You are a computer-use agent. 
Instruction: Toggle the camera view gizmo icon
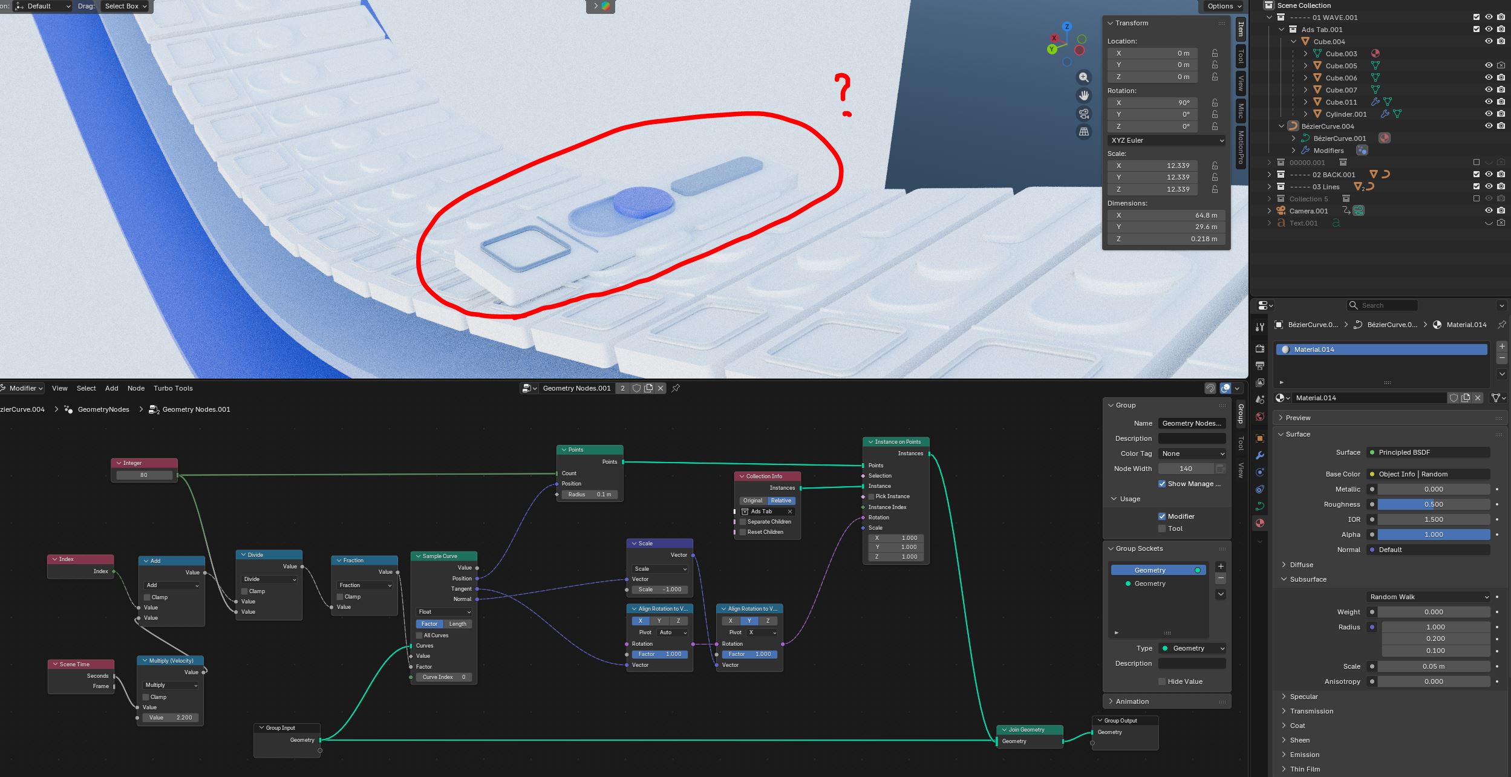(1083, 114)
